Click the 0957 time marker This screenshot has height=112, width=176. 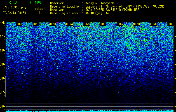tap(120, 24)
